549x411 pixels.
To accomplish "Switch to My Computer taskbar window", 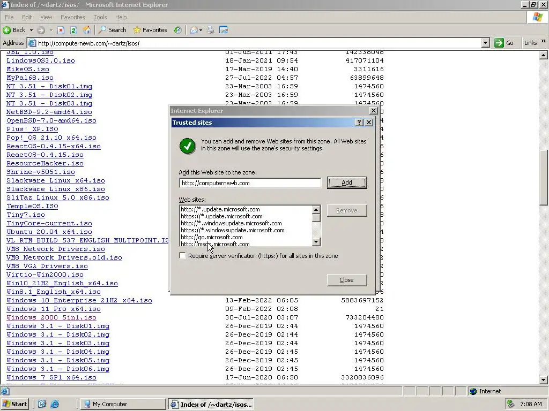I will 123,404.
